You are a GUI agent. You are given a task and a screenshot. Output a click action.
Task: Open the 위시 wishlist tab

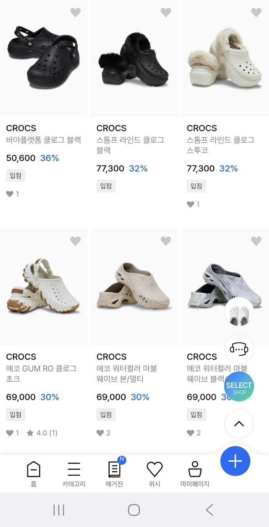tap(155, 474)
